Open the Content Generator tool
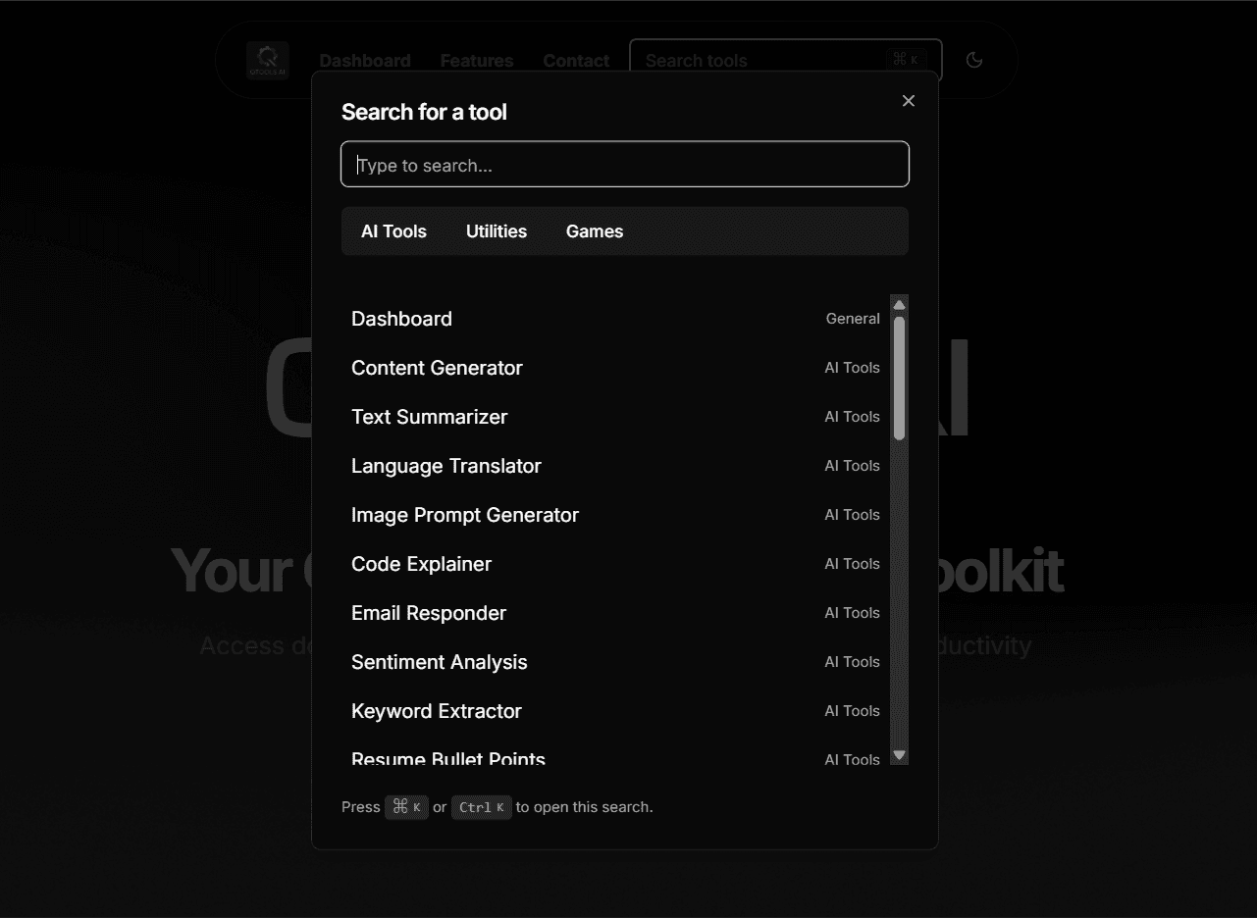 click(x=437, y=368)
